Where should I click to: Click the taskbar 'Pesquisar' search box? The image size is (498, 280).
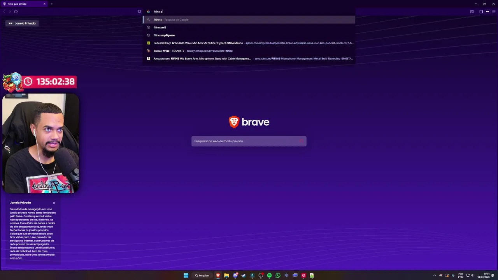coord(203,275)
